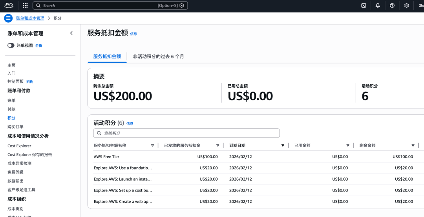Click 信息 link beside 活动积分 (6)
This screenshot has height=217, width=424.
click(130, 124)
